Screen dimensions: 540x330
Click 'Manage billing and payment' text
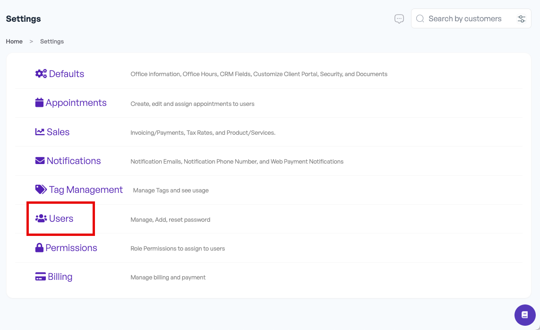(168, 278)
